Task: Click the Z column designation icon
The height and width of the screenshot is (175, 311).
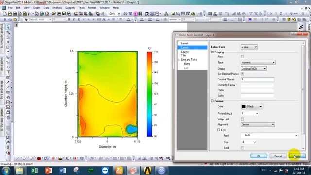Action: pos(281,14)
